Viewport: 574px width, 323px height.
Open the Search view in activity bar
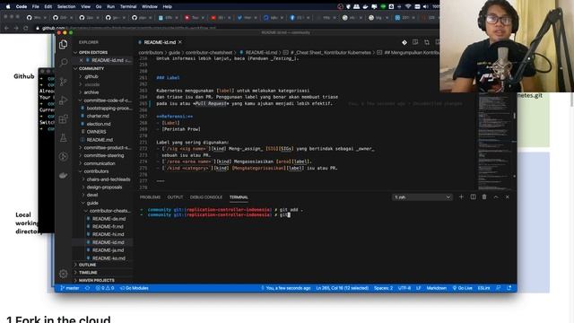[64, 63]
